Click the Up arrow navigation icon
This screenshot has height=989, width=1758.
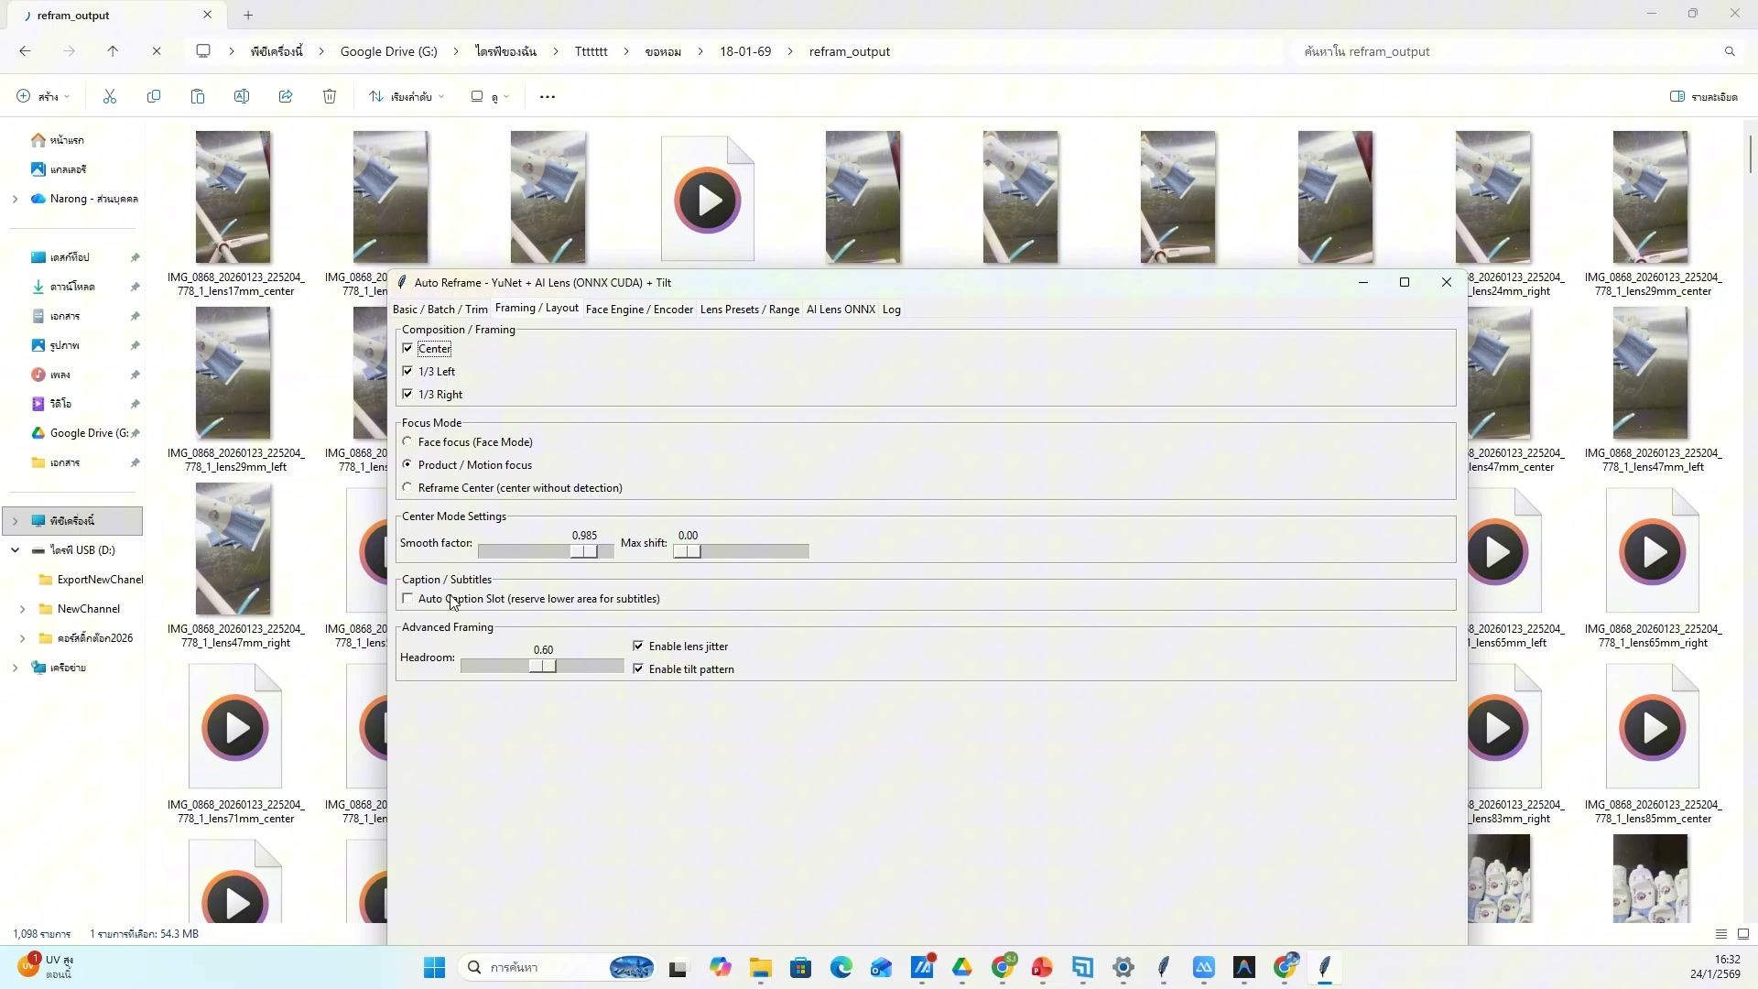[x=113, y=52]
